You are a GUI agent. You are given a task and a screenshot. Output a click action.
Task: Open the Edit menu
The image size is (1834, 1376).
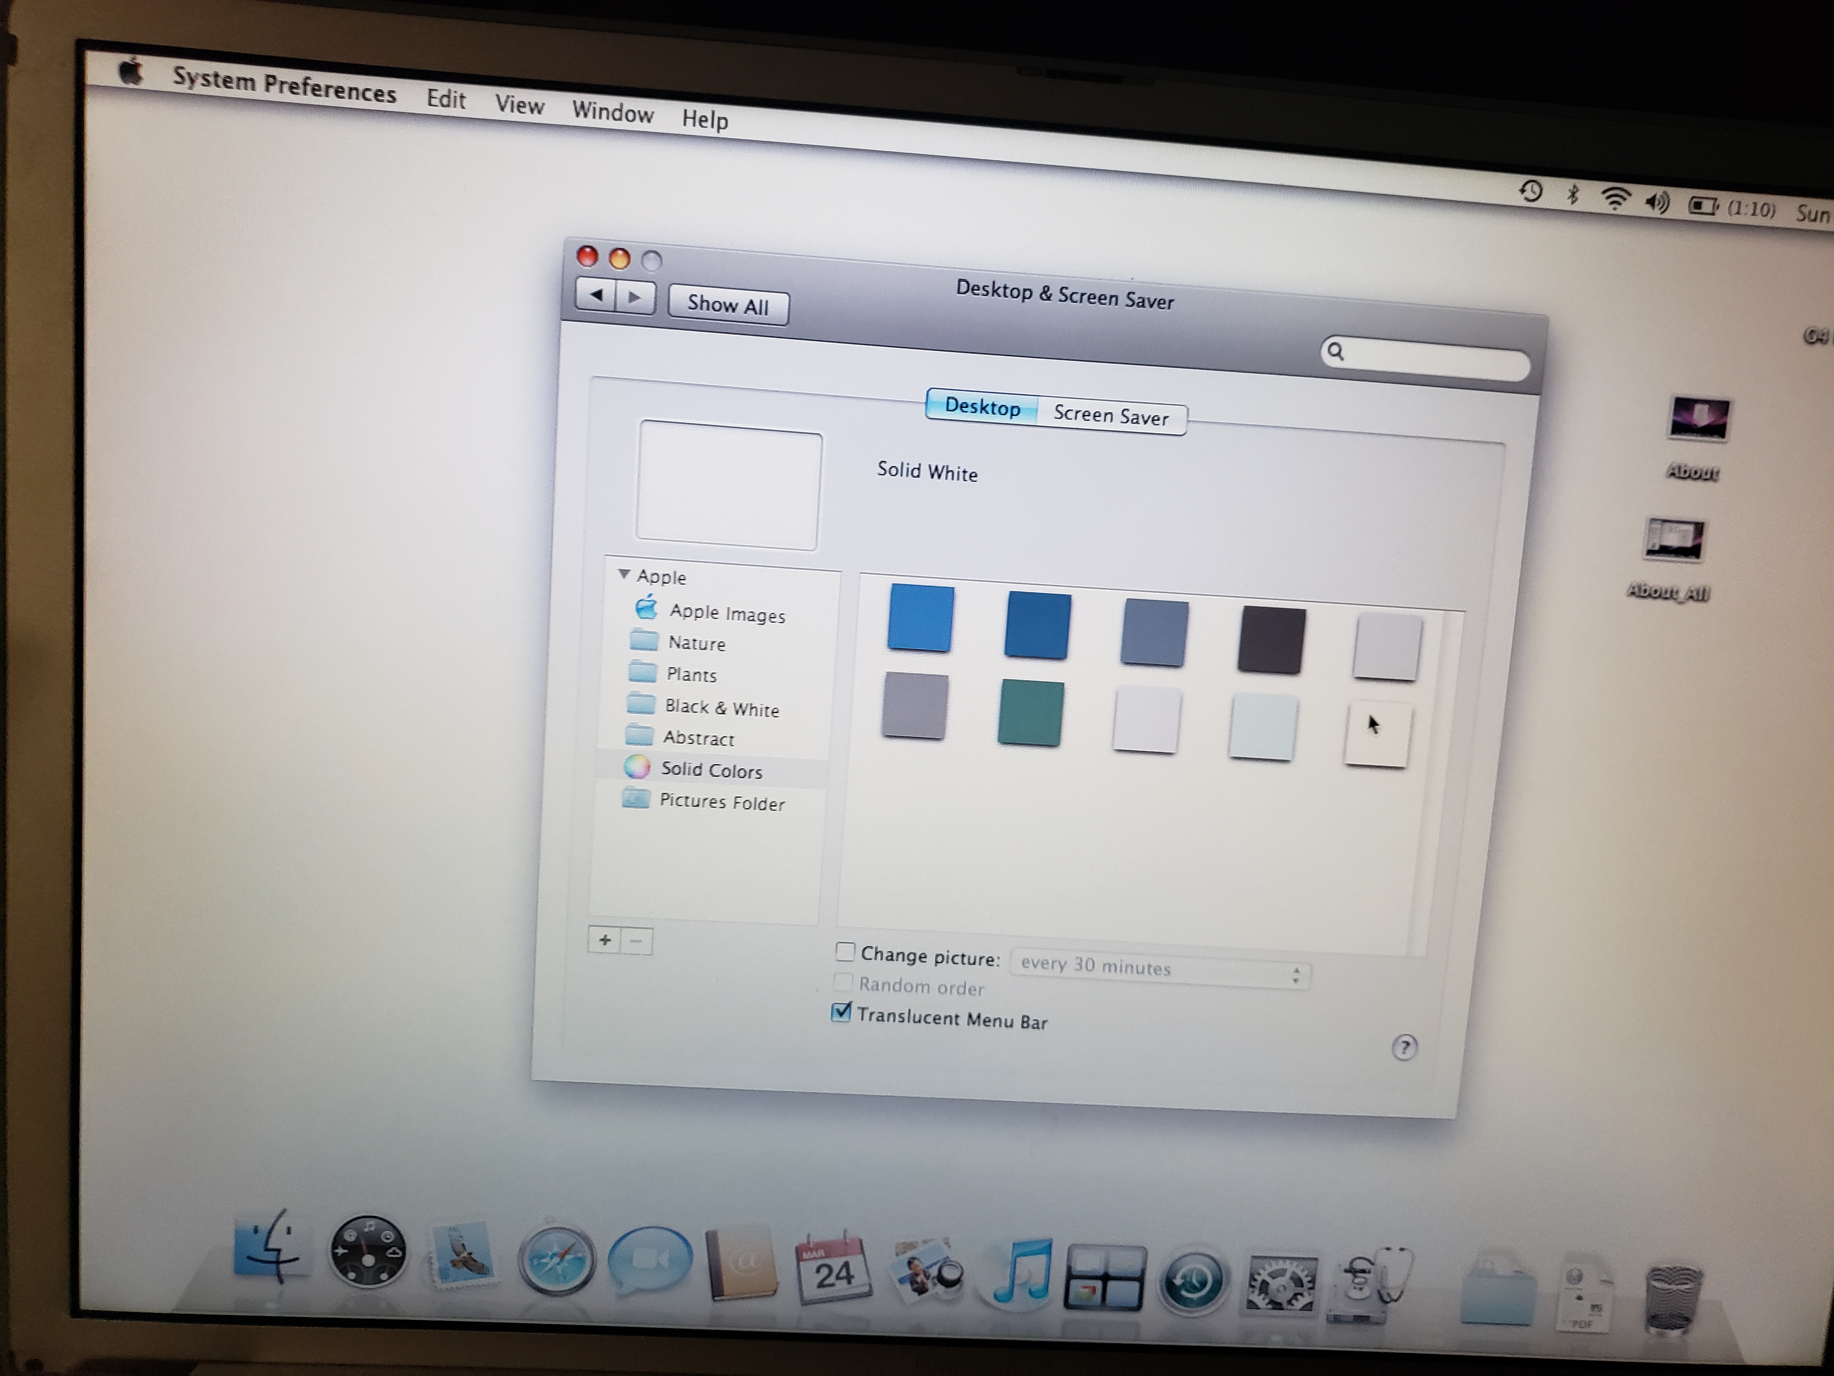tap(446, 100)
